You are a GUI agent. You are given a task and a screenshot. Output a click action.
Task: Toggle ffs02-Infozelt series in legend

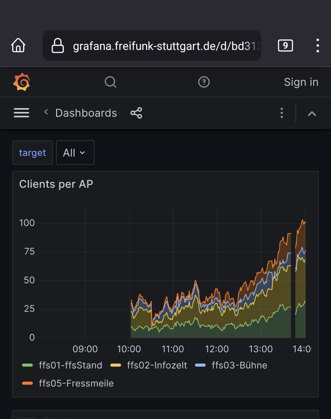click(x=157, y=365)
